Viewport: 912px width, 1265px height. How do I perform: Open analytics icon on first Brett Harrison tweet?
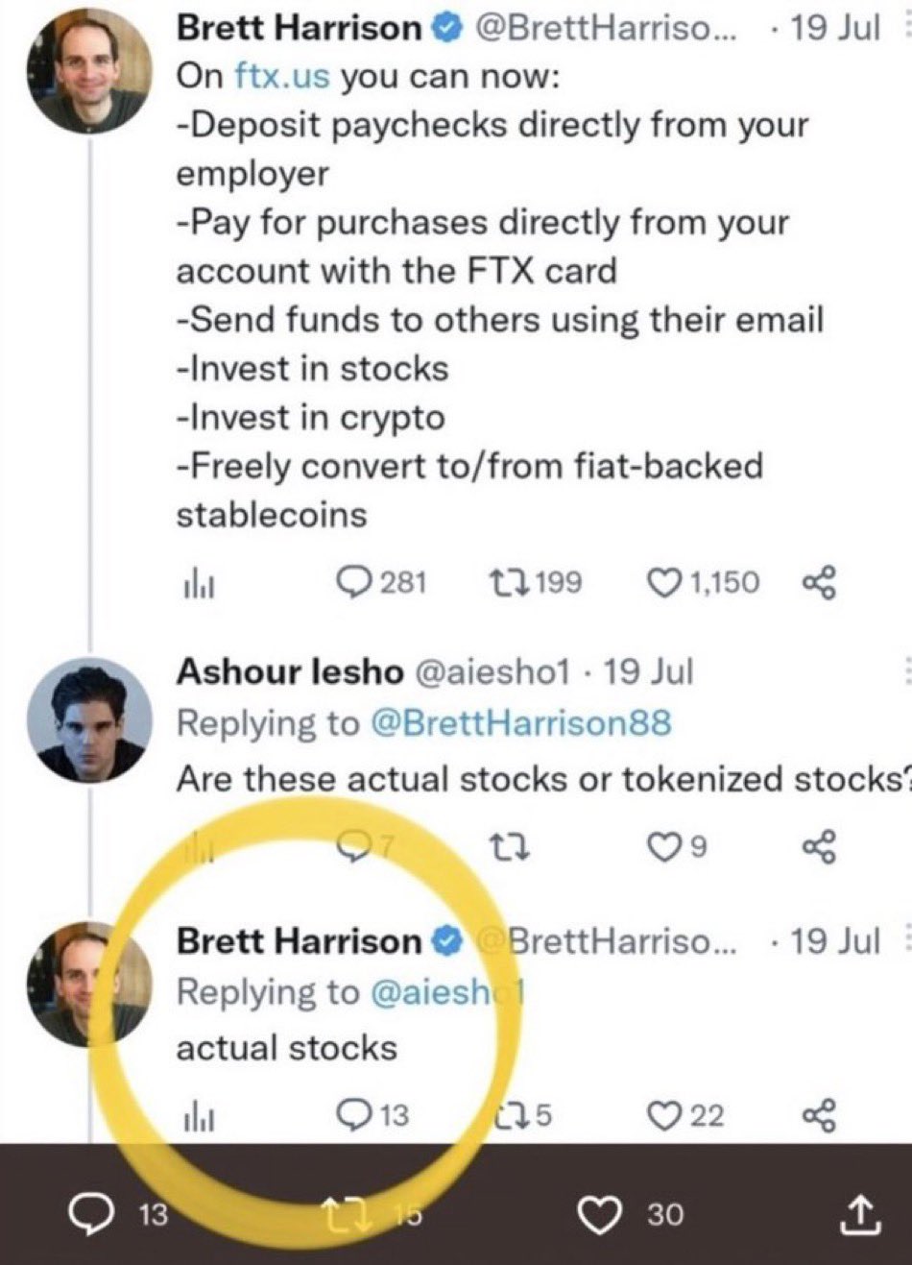[199, 583]
